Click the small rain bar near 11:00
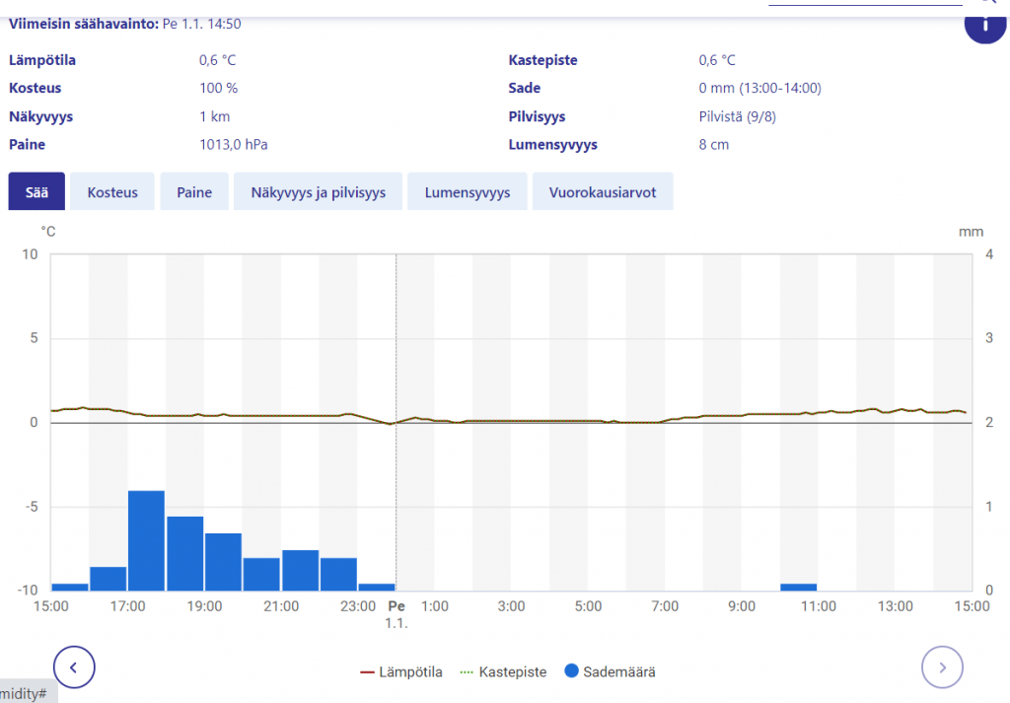Image resolution: width=1010 pixels, height=703 pixels. [x=798, y=588]
